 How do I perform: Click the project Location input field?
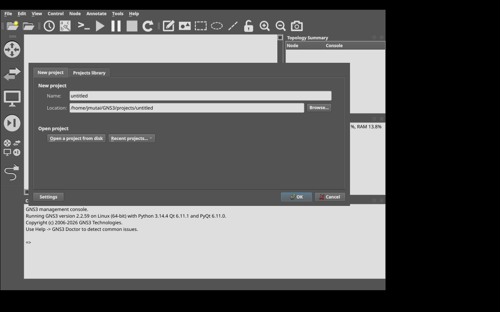point(187,108)
